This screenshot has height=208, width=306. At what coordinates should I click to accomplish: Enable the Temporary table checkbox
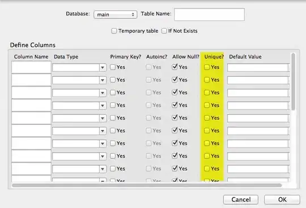click(114, 31)
